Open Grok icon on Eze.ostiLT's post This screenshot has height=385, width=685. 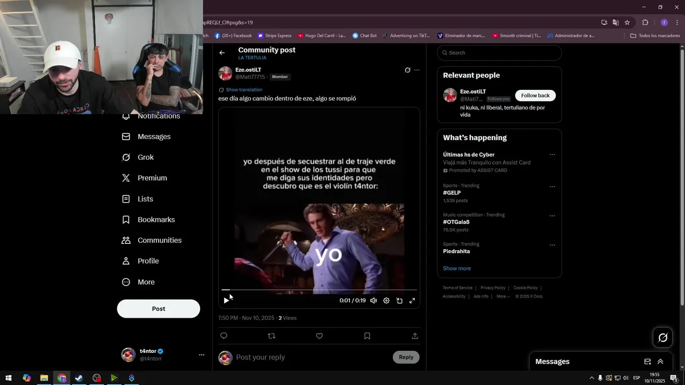407,70
